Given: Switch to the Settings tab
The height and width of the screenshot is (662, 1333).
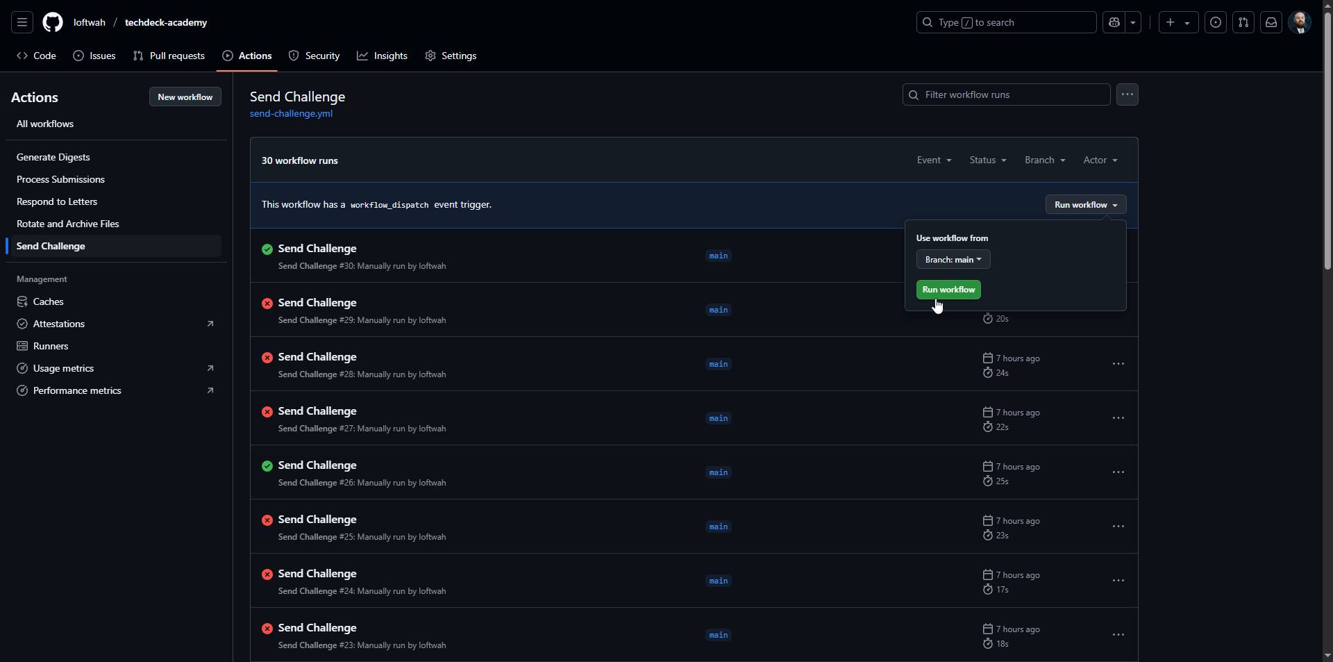Looking at the screenshot, I should pyautogui.click(x=451, y=56).
